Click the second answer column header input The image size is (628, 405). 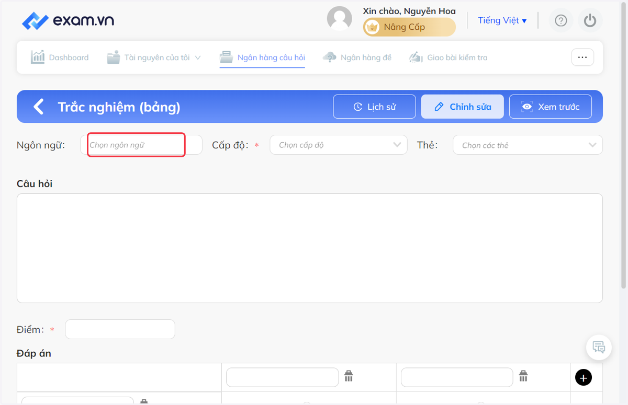[x=457, y=377]
